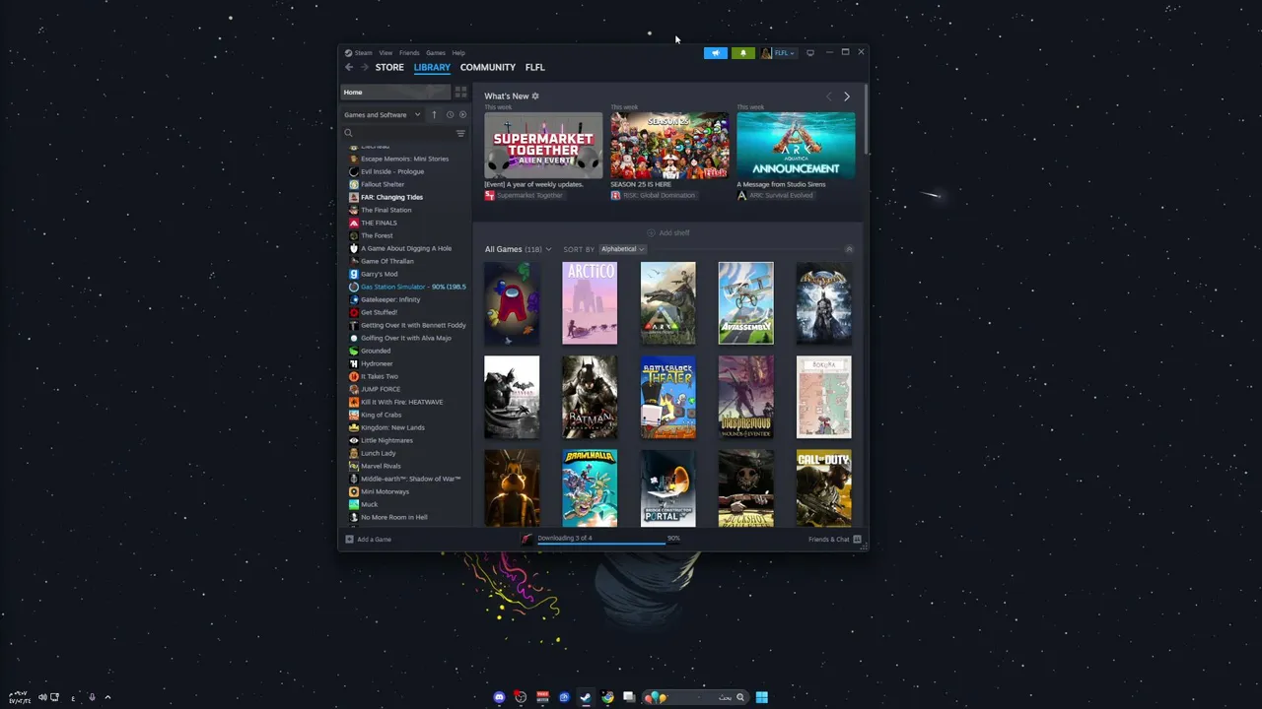This screenshot has height=709, width=1262.
Task: Click the Friends & Chat icon
Action: click(857, 540)
